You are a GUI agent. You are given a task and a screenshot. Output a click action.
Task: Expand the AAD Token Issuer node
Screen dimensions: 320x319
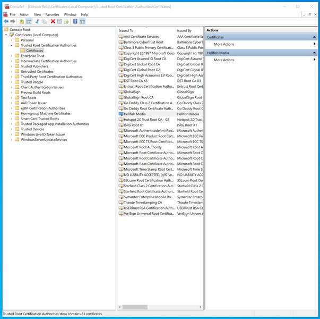12,103
